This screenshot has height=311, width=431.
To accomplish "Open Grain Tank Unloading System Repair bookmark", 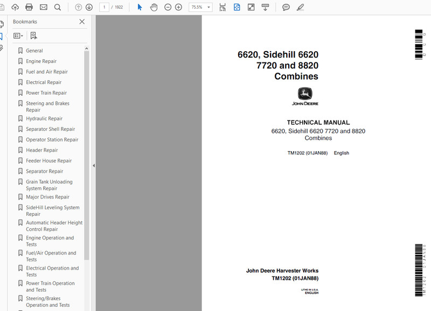I will coord(49,185).
